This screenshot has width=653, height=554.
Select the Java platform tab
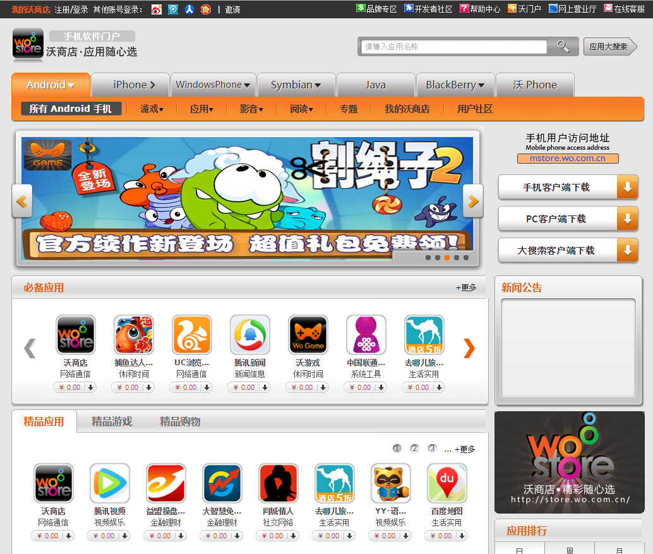tap(375, 85)
